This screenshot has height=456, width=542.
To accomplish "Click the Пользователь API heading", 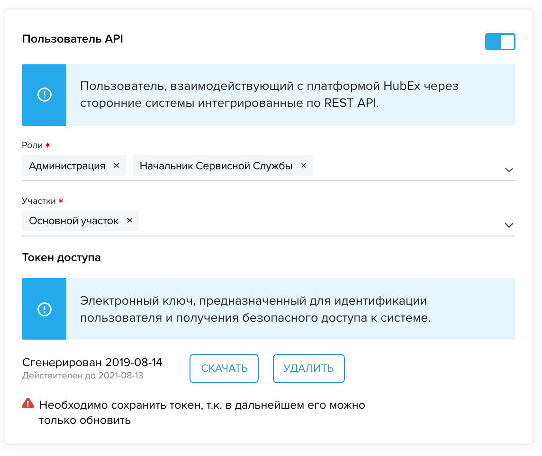I will pos(72,39).
